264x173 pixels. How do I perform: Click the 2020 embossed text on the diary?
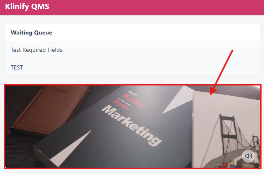pos(60,91)
